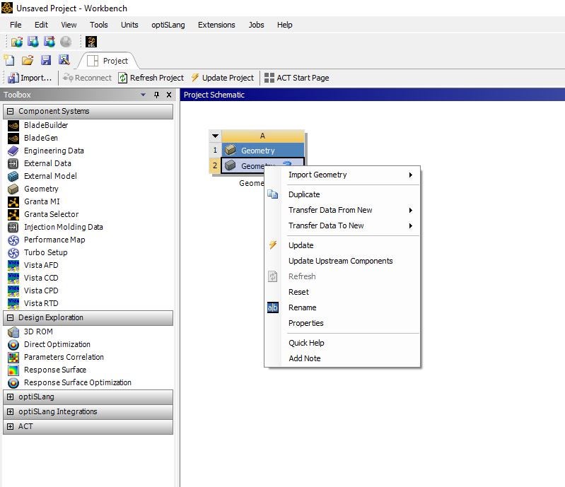Click the Vista CCD icon
Image resolution: width=565 pixels, height=487 pixels.
coord(13,278)
